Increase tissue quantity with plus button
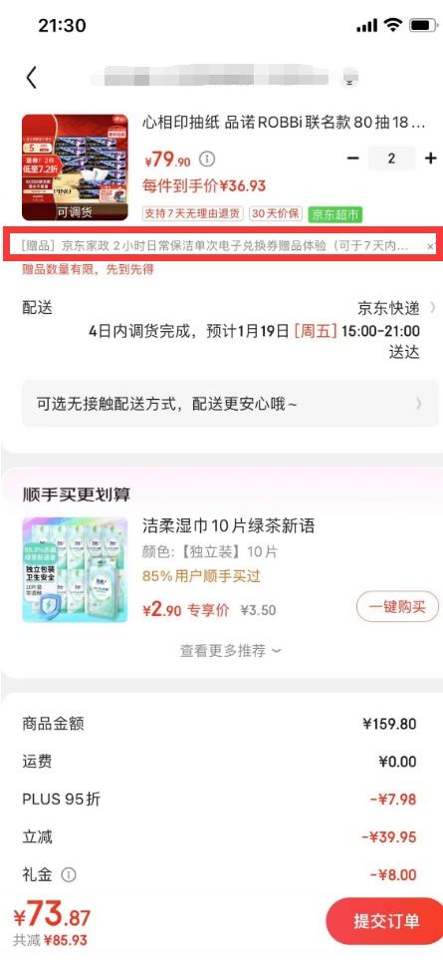Screen dimensions: 443x970 coord(430,159)
